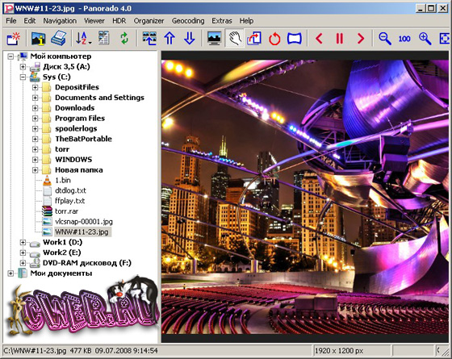Pause slideshow with red pause button

pos(340,39)
